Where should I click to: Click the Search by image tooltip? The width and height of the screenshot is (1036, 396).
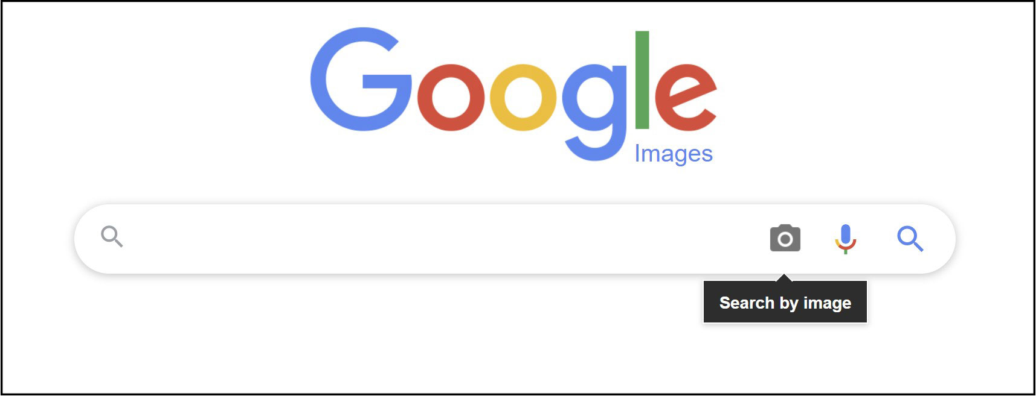[785, 303]
